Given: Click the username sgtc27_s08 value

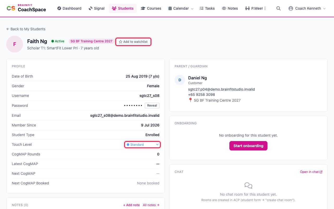Looking at the screenshot, I should tap(149, 96).
